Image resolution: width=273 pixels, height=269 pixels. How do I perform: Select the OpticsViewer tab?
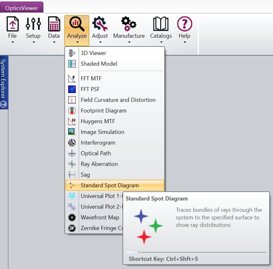coord(22,8)
